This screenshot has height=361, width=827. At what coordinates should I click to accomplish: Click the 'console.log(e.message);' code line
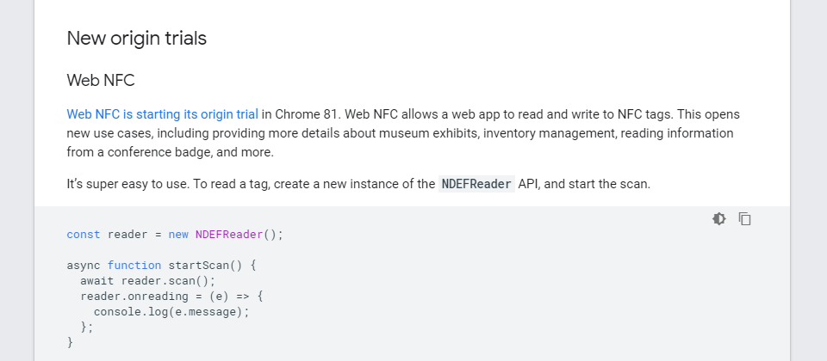point(171,311)
